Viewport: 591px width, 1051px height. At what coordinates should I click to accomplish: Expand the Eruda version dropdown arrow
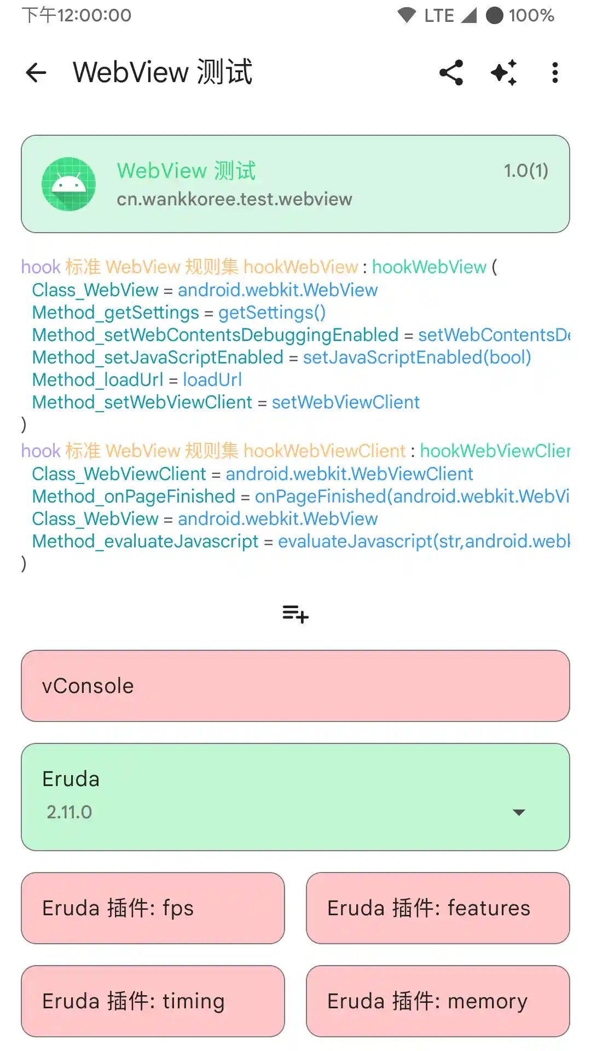(519, 812)
